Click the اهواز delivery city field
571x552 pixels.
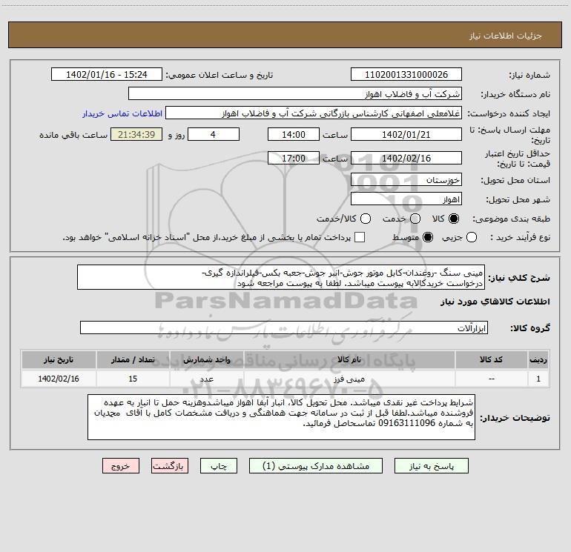406,199
